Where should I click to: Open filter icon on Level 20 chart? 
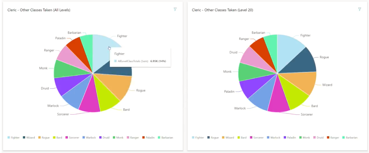[360, 9]
